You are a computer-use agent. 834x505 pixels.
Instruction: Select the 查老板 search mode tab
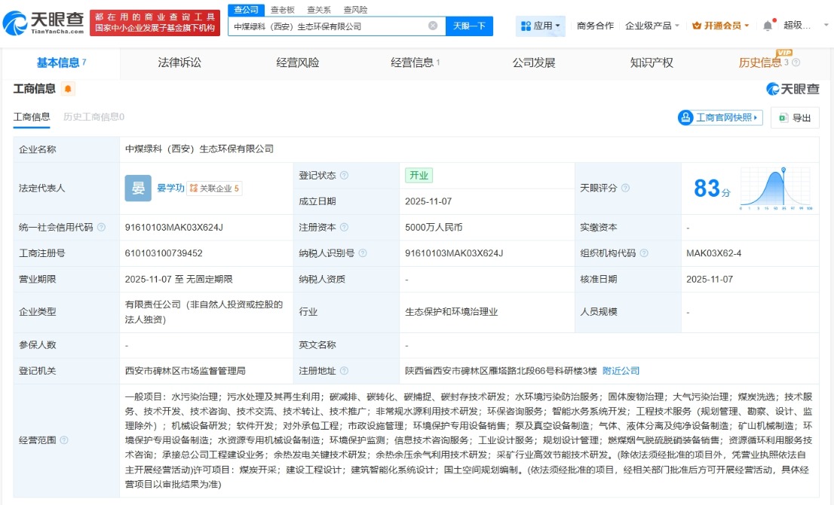pos(283,10)
